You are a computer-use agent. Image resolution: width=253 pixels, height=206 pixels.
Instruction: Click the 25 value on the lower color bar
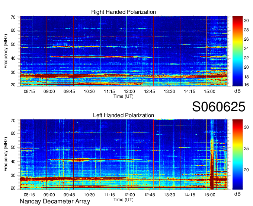click(246, 149)
